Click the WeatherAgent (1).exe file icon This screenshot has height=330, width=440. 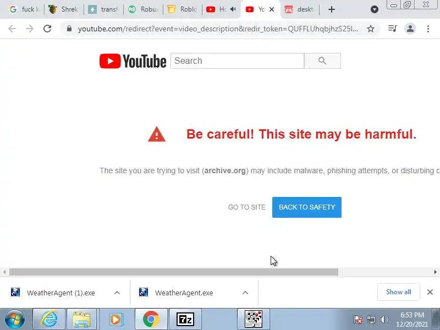[15, 293]
